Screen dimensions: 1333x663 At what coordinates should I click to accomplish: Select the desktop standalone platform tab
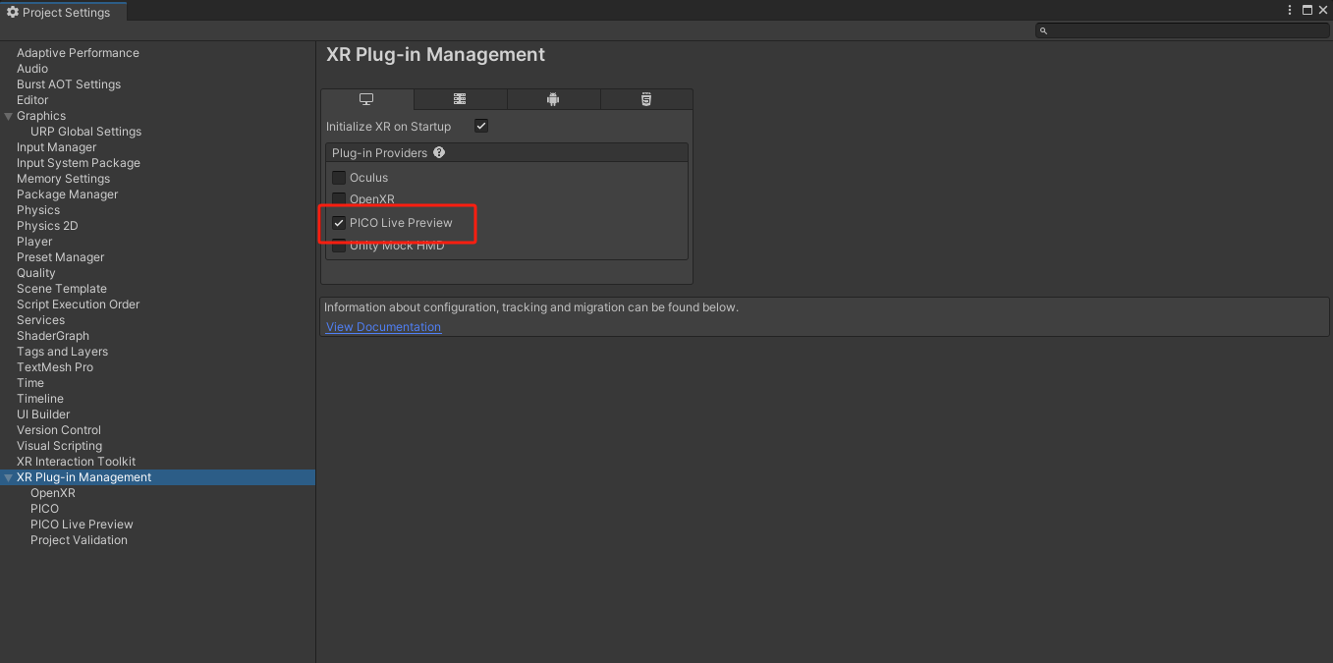pyautogui.click(x=367, y=99)
